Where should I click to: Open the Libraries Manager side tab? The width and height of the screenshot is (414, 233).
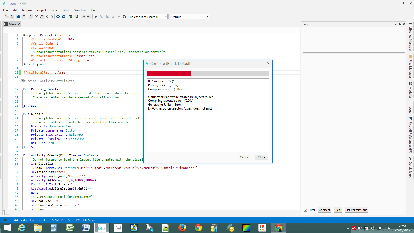411,36
